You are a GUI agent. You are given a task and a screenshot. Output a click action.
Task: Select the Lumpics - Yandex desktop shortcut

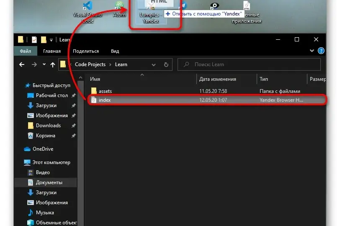pyautogui.click(x=151, y=12)
